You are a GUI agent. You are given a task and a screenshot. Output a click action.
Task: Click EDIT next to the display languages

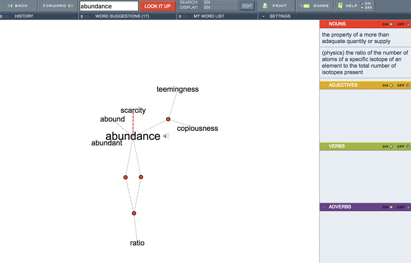click(x=247, y=6)
